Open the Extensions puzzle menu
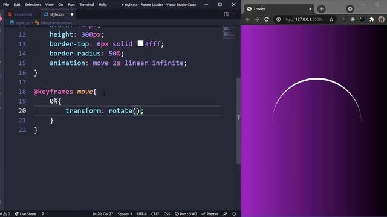 pyautogui.click(x=372, y=19)
